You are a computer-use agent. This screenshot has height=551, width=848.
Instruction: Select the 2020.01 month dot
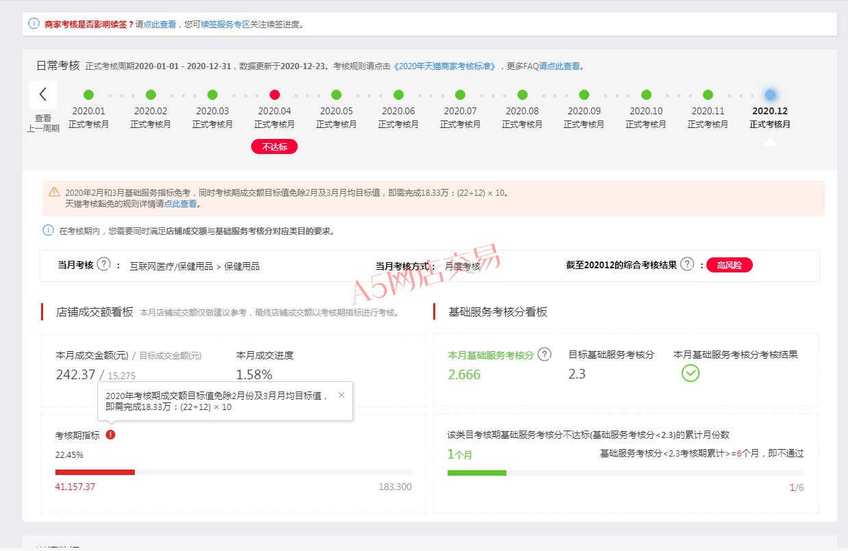[88, 95]
